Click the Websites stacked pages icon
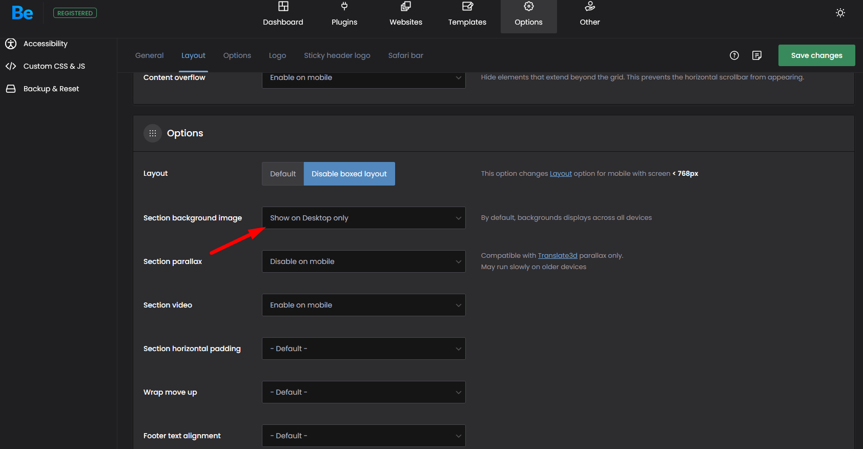Viewport: 863px width, 449px height. [x=406, y=6]
